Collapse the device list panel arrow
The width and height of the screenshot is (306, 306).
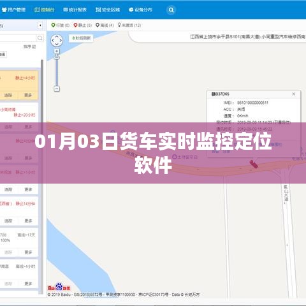point(40,25)
